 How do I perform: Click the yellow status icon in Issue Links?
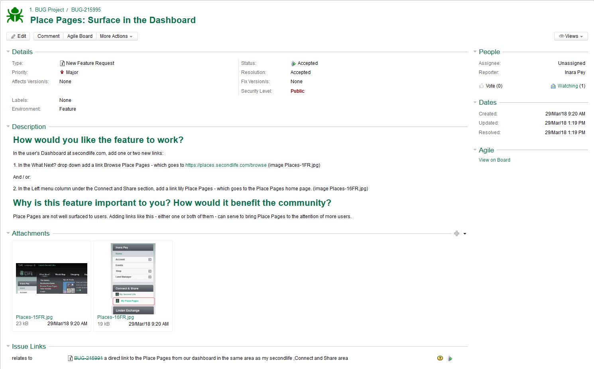[440, 358]
